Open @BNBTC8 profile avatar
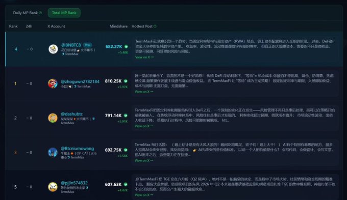 point(53,49)
